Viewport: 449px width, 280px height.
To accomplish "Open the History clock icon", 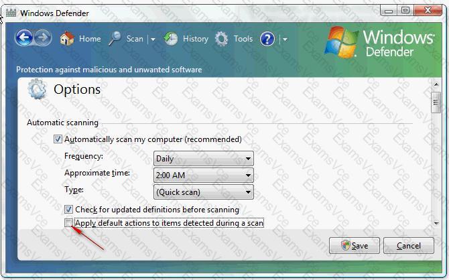I will pyautogui.click(x=171, y=39).
